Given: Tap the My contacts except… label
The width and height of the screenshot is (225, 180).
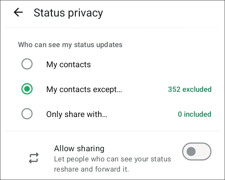Looking at the screenshot, I should coord(84,89).
